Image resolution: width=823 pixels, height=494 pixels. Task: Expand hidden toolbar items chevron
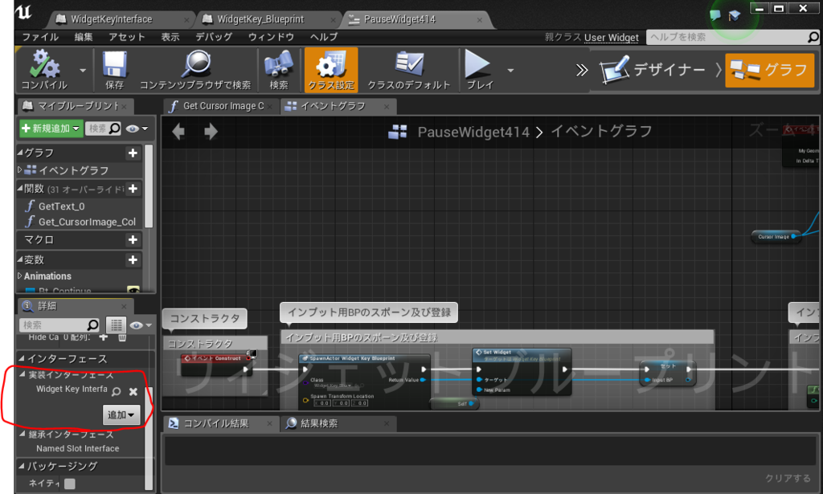582,70
